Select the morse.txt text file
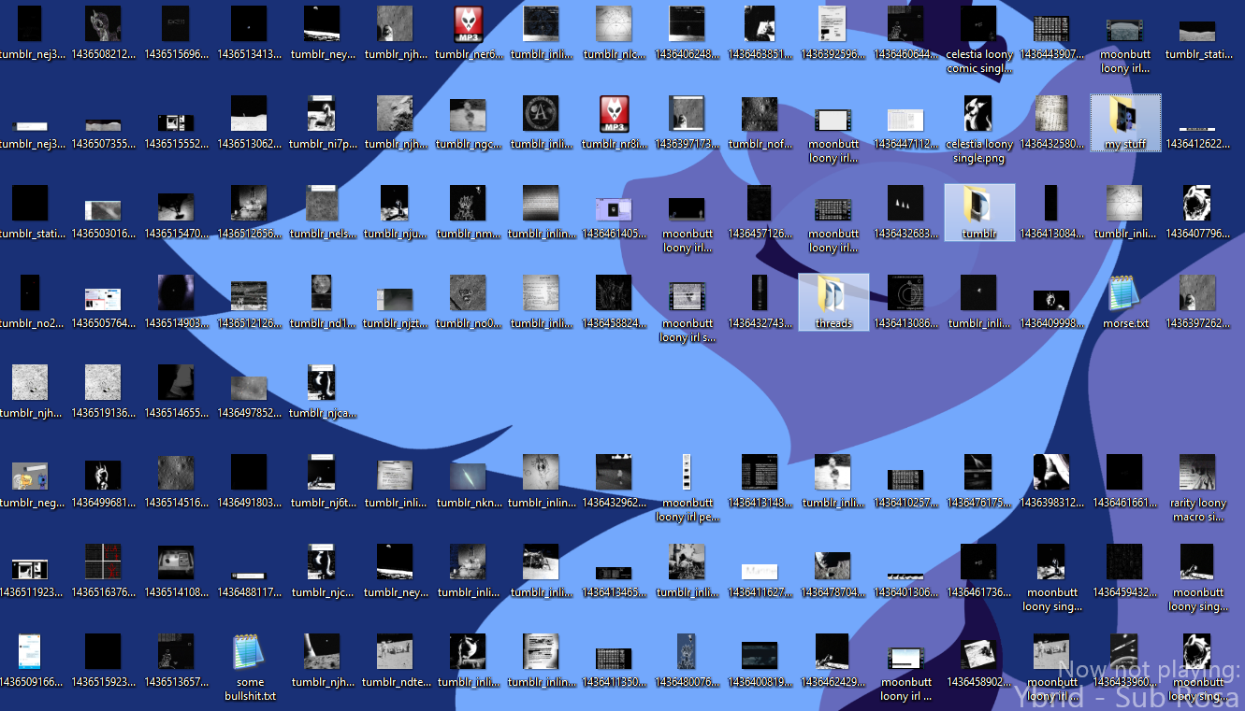This screenshot has height=711, width=1245. (x=1125, y=293)
